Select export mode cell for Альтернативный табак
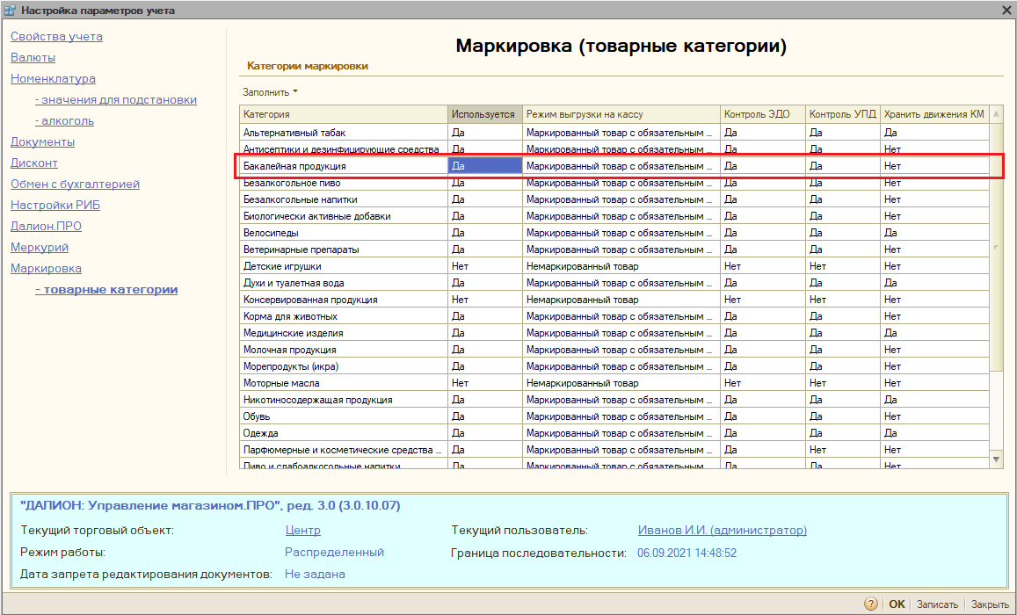Viewport: 1017px width, 615px height. coord(621,133)
